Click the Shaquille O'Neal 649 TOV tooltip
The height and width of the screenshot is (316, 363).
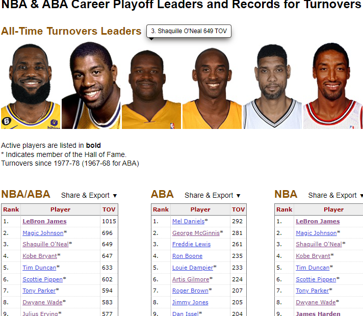point(189,31)
